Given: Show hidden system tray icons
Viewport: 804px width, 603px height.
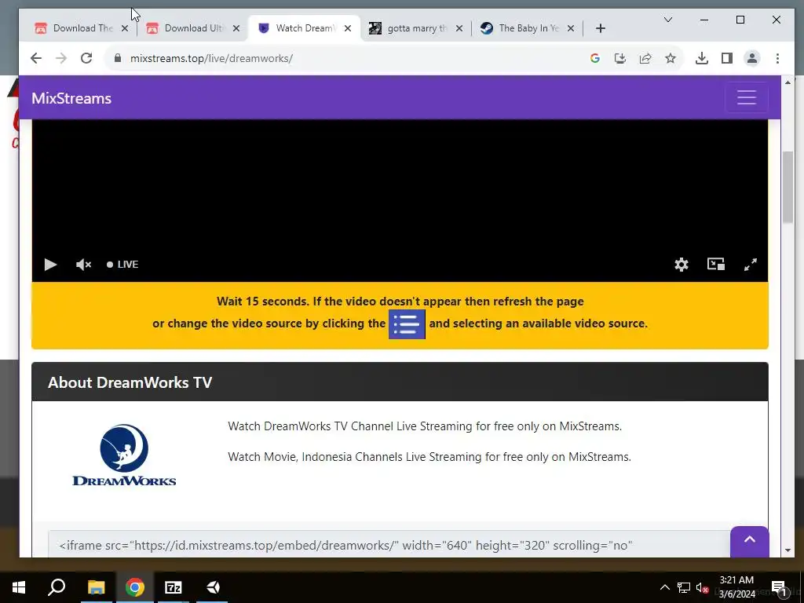Looking at the screenshot, I should (664, 587).
